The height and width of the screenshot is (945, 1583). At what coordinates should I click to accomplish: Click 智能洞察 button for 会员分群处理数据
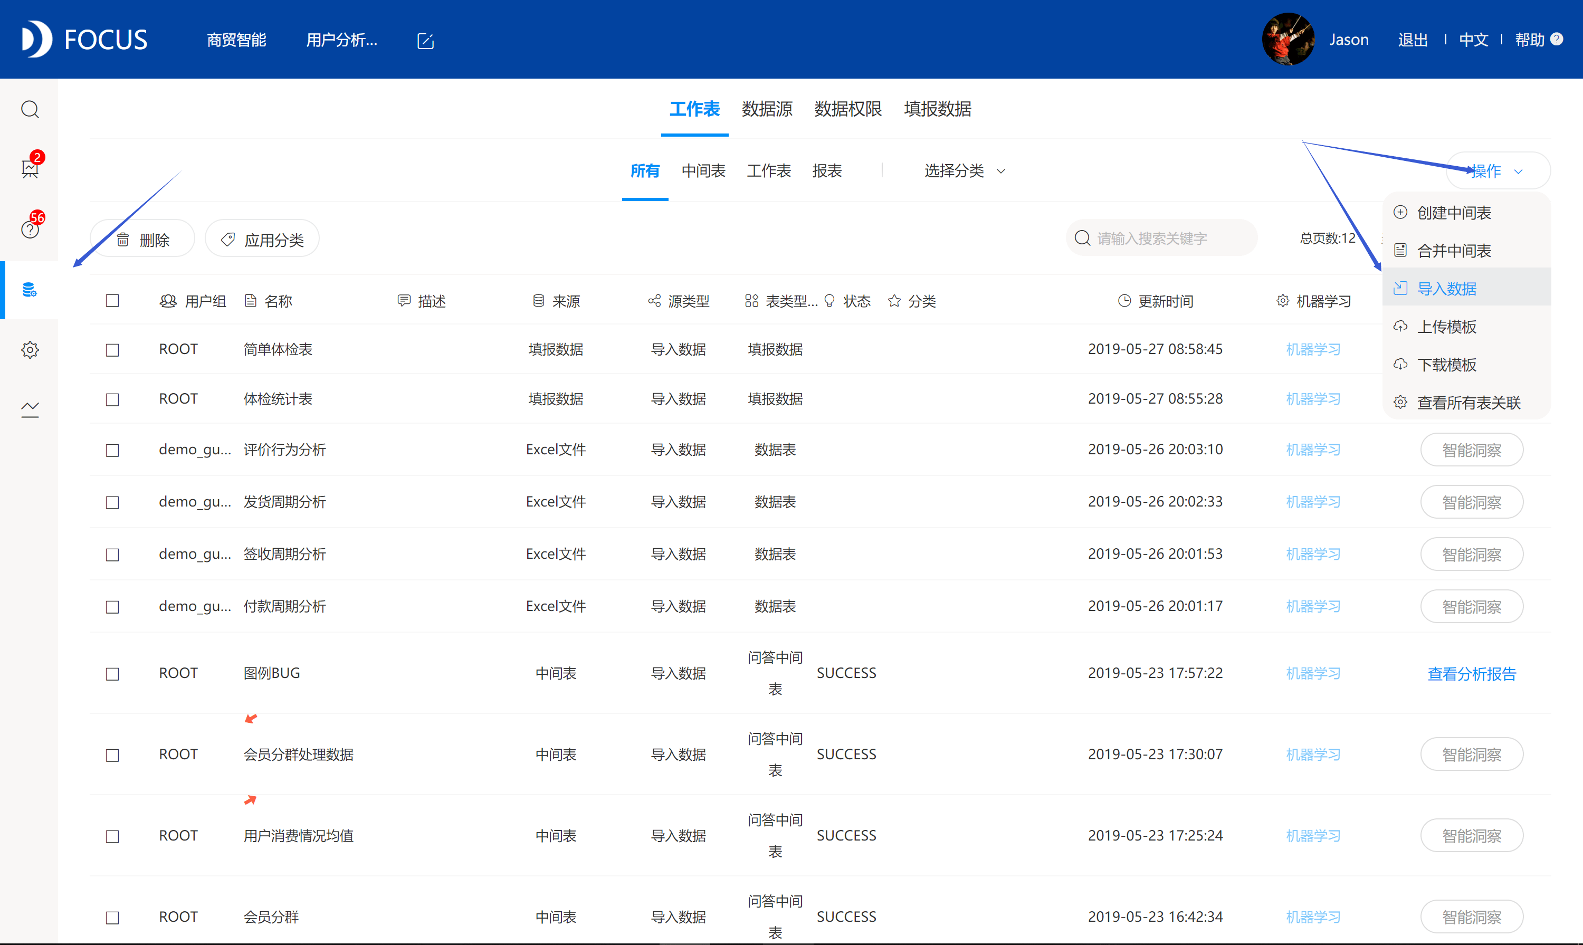pyautogui.click(x=1472, y=755)
